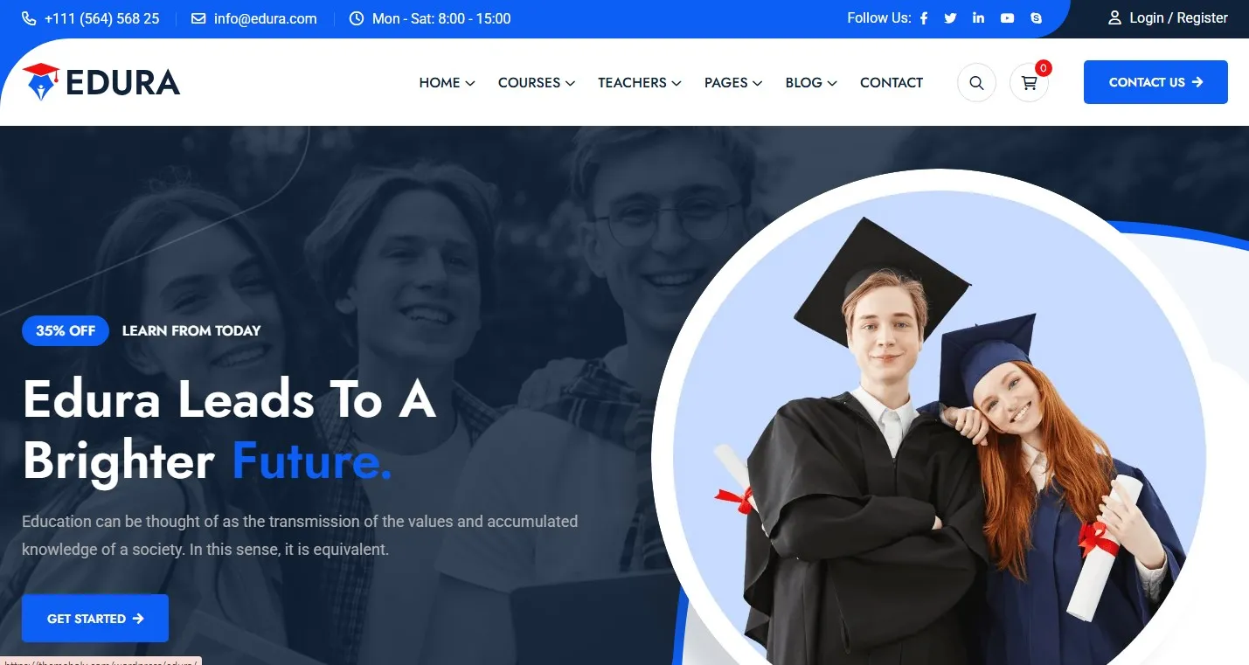Image resolution: width=1249 pixels, height=665 pixels.
Task: Click the Get Started button
Action: (95, 619)
